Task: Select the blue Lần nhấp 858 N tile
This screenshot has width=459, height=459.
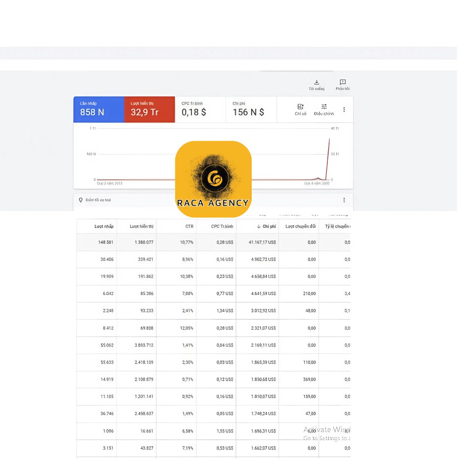Action: point(99,109)
